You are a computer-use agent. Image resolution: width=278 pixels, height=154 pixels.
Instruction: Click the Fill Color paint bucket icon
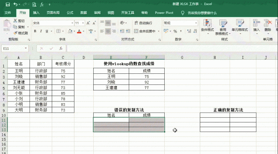point(70,31)
